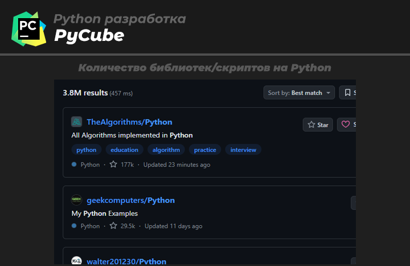Click the 3.8M results count text
Viewport: 410px width, 266px height.
pyautogui.click(x=85, y=93)
